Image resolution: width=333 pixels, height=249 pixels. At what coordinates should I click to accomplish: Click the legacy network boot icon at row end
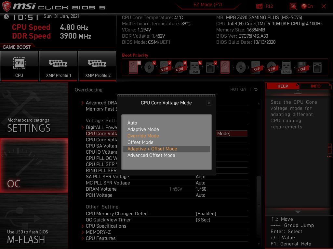point(317,67)
